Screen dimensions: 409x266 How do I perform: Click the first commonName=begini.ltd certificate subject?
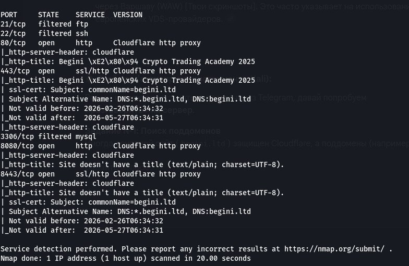[x=132, y=90]
